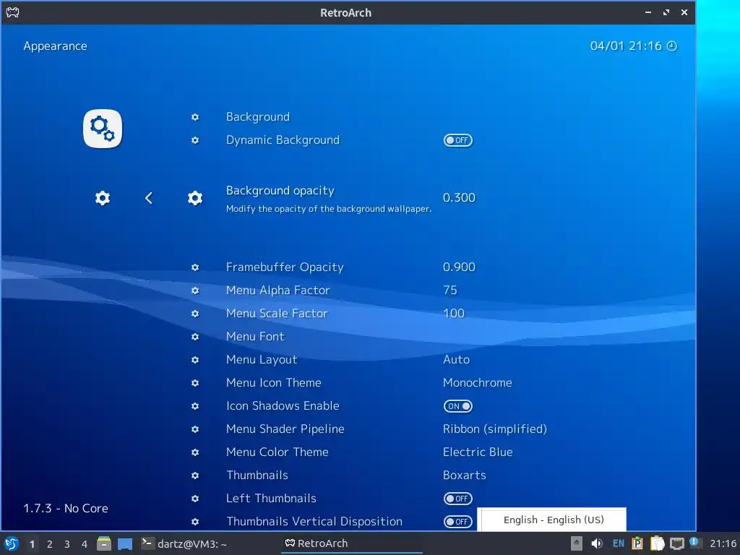740x555 pixels.
Task: Open the file manager taskbar icon
Action: (x=104, y=543)
